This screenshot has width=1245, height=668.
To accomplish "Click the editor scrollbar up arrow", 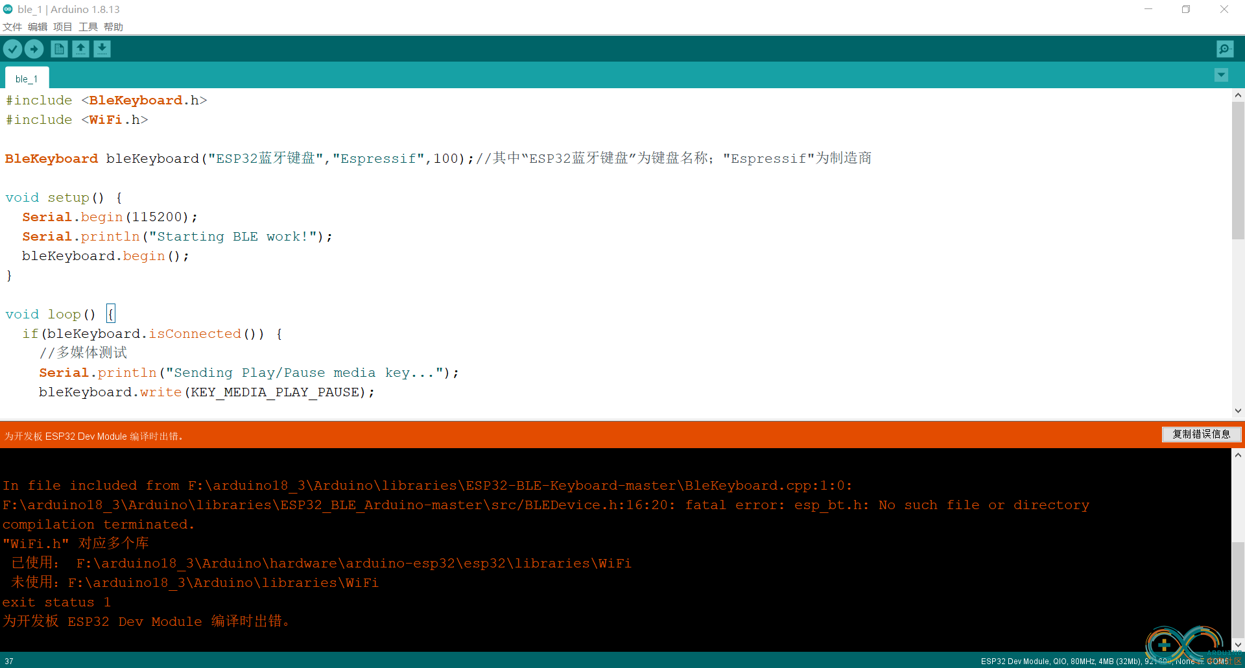I will tap(1238, 95).
